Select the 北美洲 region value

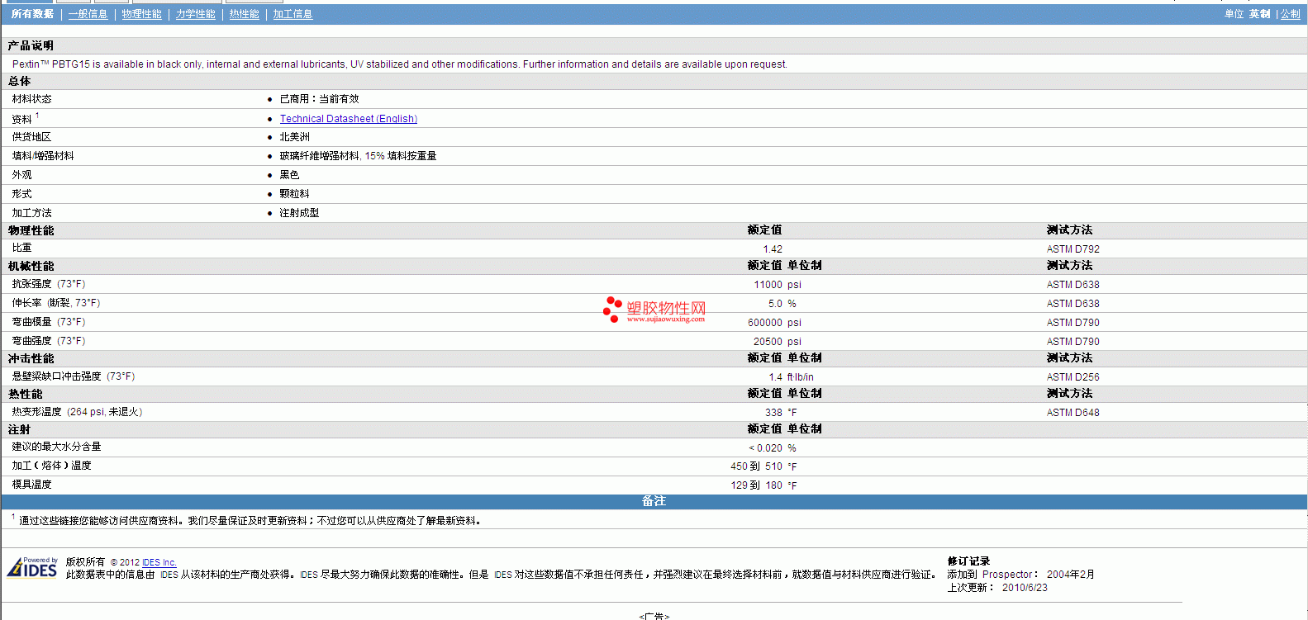coord(294,137)
